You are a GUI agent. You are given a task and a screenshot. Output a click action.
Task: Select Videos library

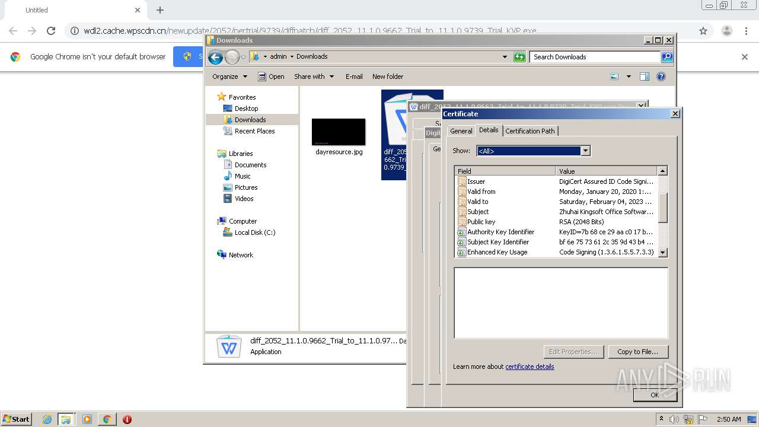point(238,199)
